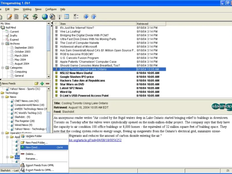This screenshot has height=174, width=232.
Task: Select August 2004 archive
Action: [22, 64]
